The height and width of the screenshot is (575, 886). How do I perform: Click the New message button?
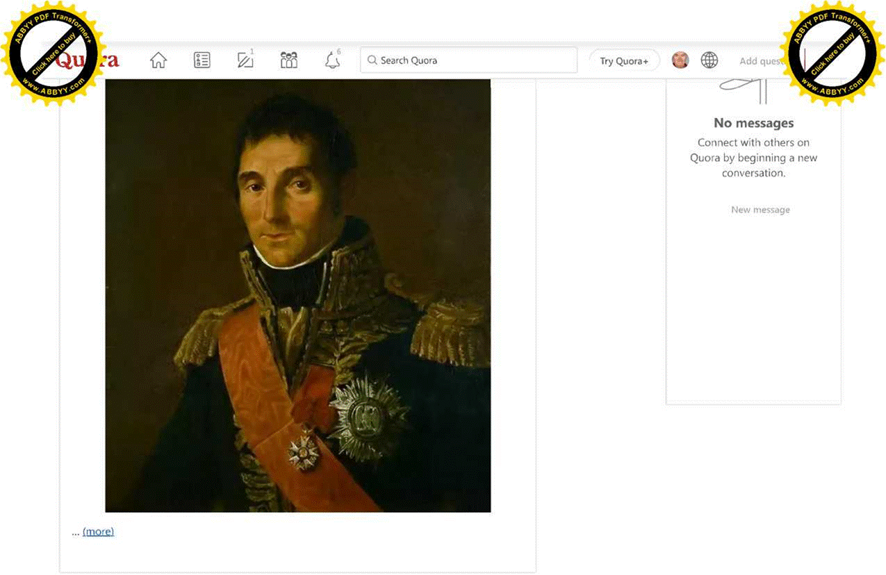[760, 210]
